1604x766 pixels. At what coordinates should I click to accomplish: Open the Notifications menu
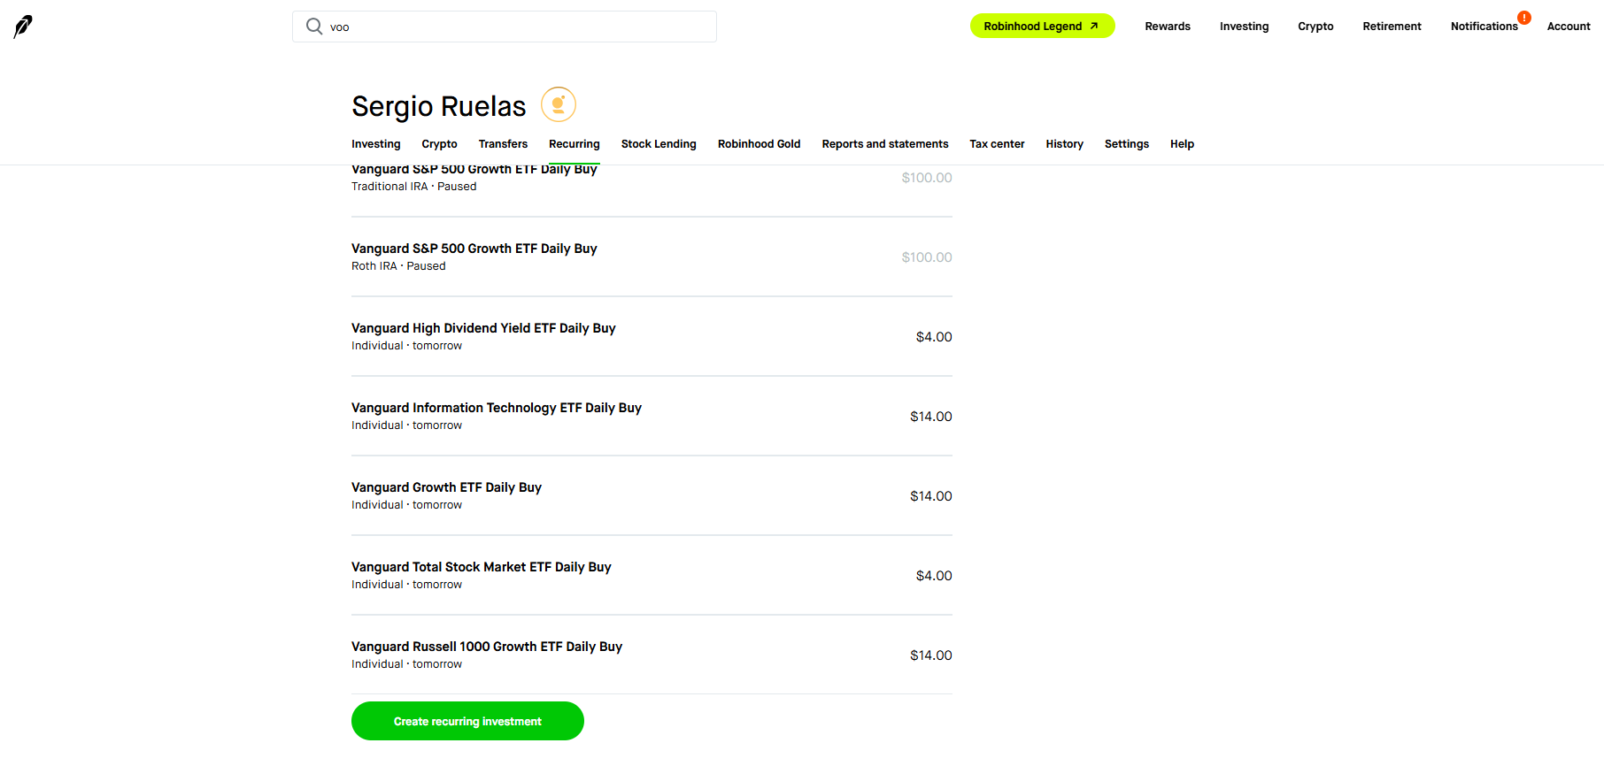(x=1484, y=27)
